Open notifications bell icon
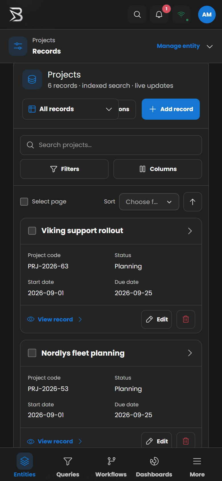 [159, 15]
